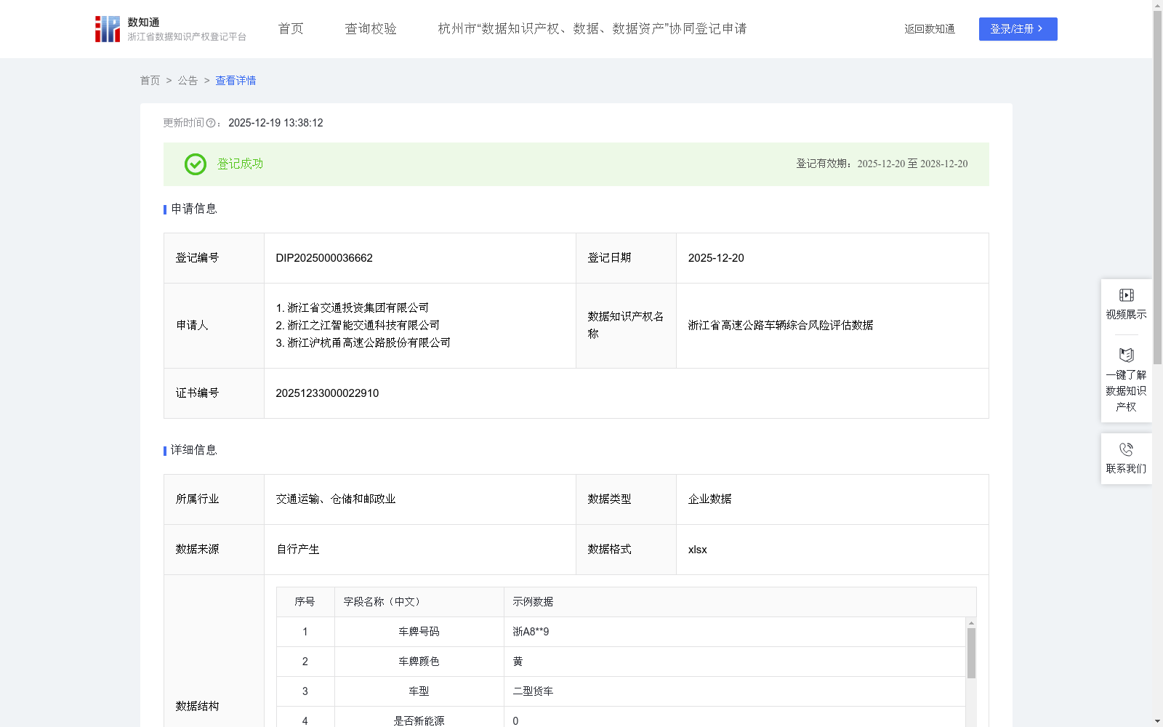Click sample data 浙A8**9
This screenshot has width=1163, height=727.
531,632
